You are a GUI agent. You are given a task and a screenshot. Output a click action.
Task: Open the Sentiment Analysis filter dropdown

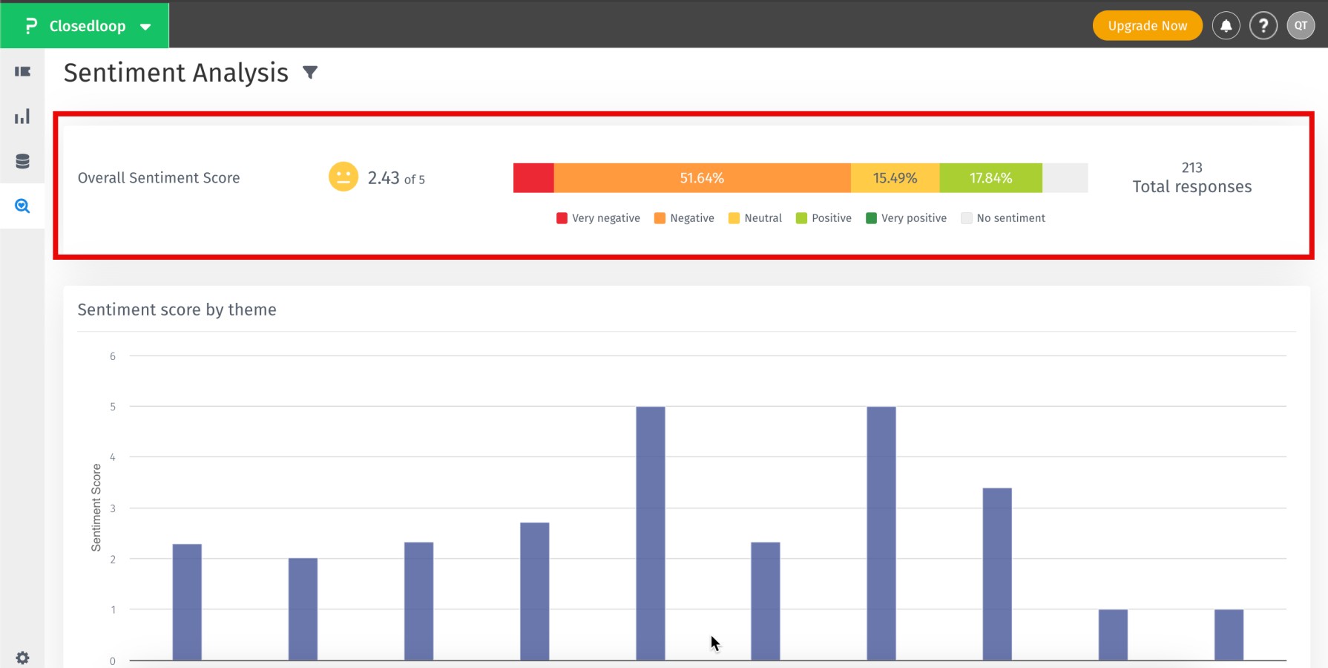pyautogui.click(x=310, y=72)
